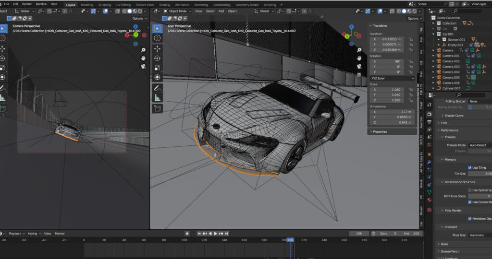This screenshot has width=492, height=259.
Task: Activate the Cursor tool in User Perspective viewport
Action: 157,38
